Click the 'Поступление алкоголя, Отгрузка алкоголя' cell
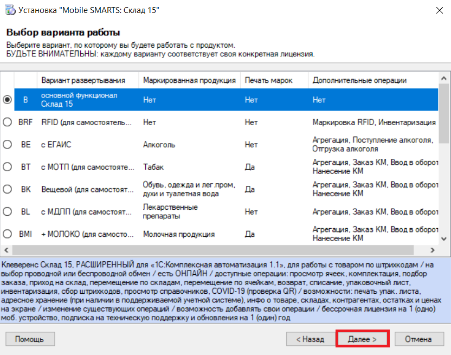This screenshot has height=355, width=451. pyautogui.click(x=373, y=144)
